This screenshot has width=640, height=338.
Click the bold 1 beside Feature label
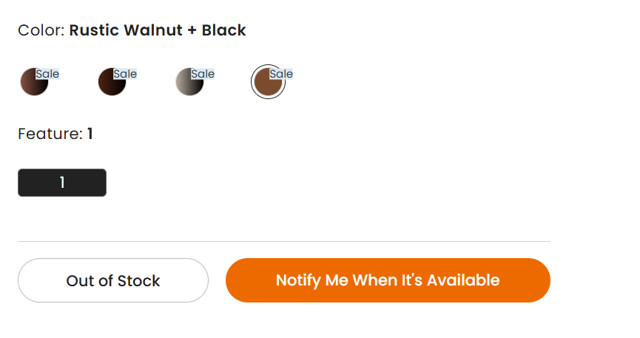(90, 134)
